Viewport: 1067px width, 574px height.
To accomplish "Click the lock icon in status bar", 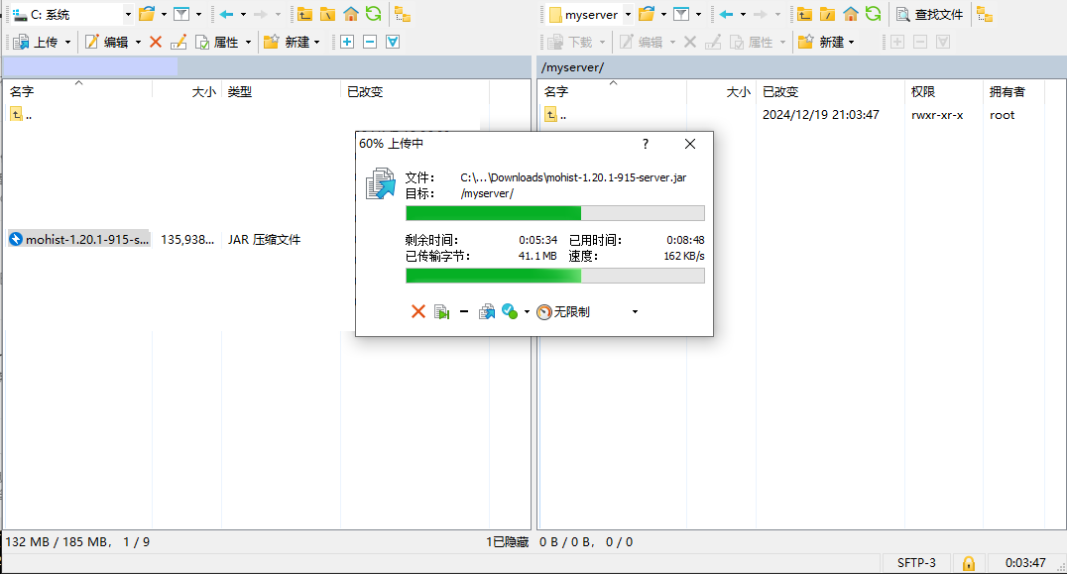I will coord(969,563).
